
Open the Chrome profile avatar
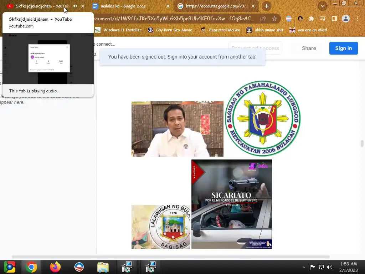pos(346,19)
